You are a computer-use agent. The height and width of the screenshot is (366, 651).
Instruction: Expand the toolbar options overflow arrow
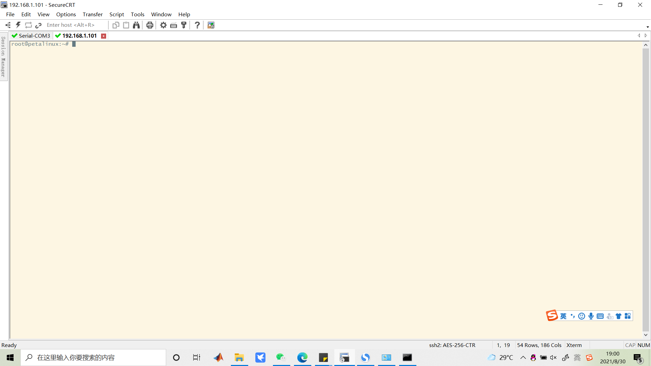(647, 27)
